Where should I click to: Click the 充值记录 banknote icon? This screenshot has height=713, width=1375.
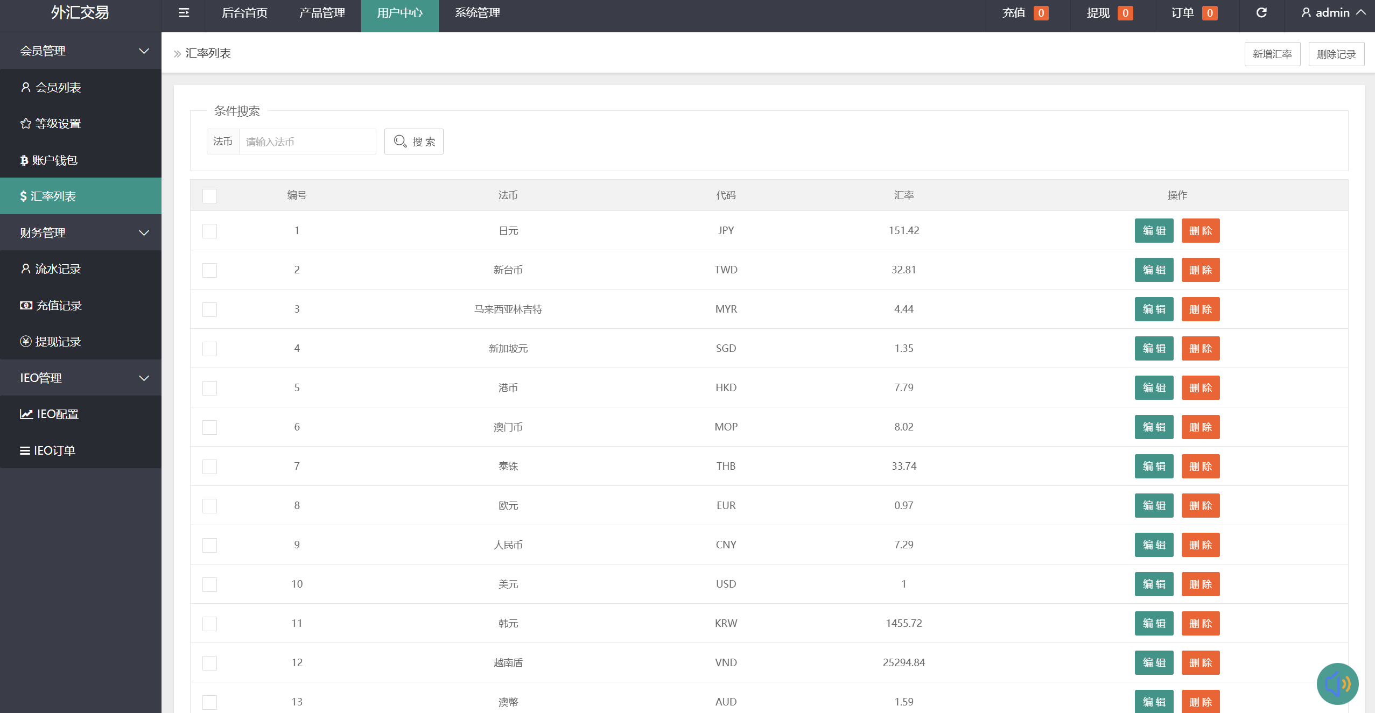point(26,306)
